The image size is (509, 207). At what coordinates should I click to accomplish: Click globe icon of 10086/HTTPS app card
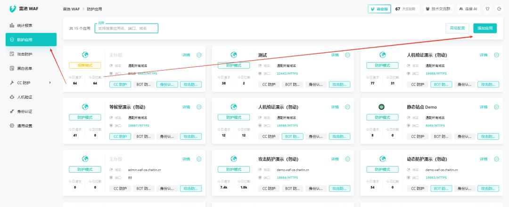click(234, 107)
